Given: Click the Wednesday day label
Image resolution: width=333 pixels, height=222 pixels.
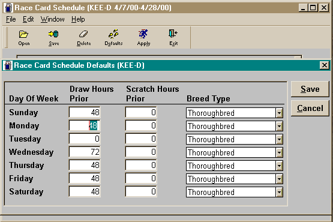Looking at the screenshot, I should click(31, 152).
